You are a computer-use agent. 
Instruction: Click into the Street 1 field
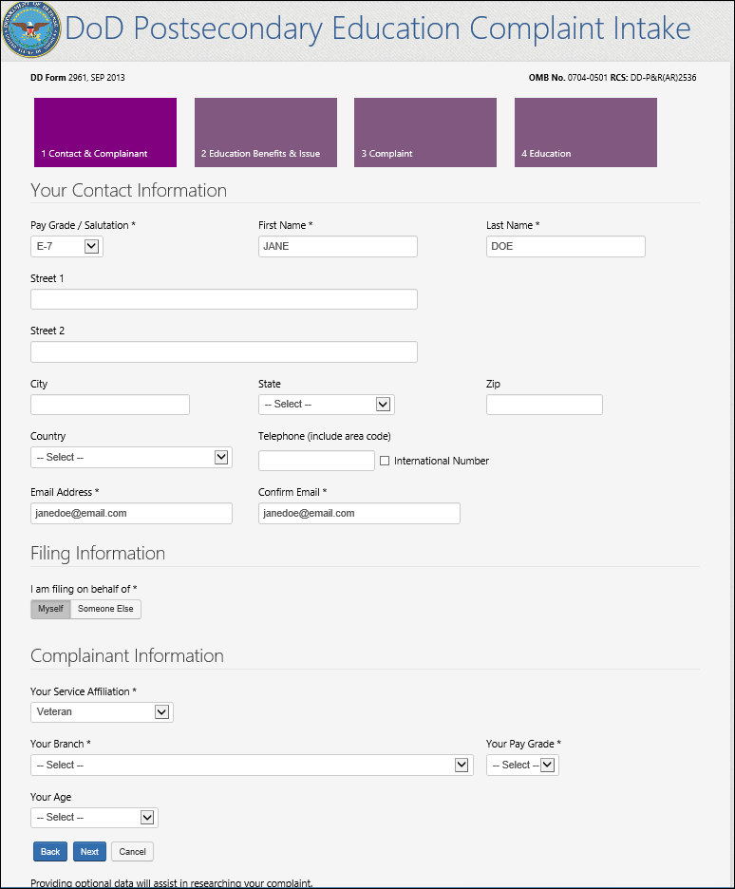[x=224, y=299]
